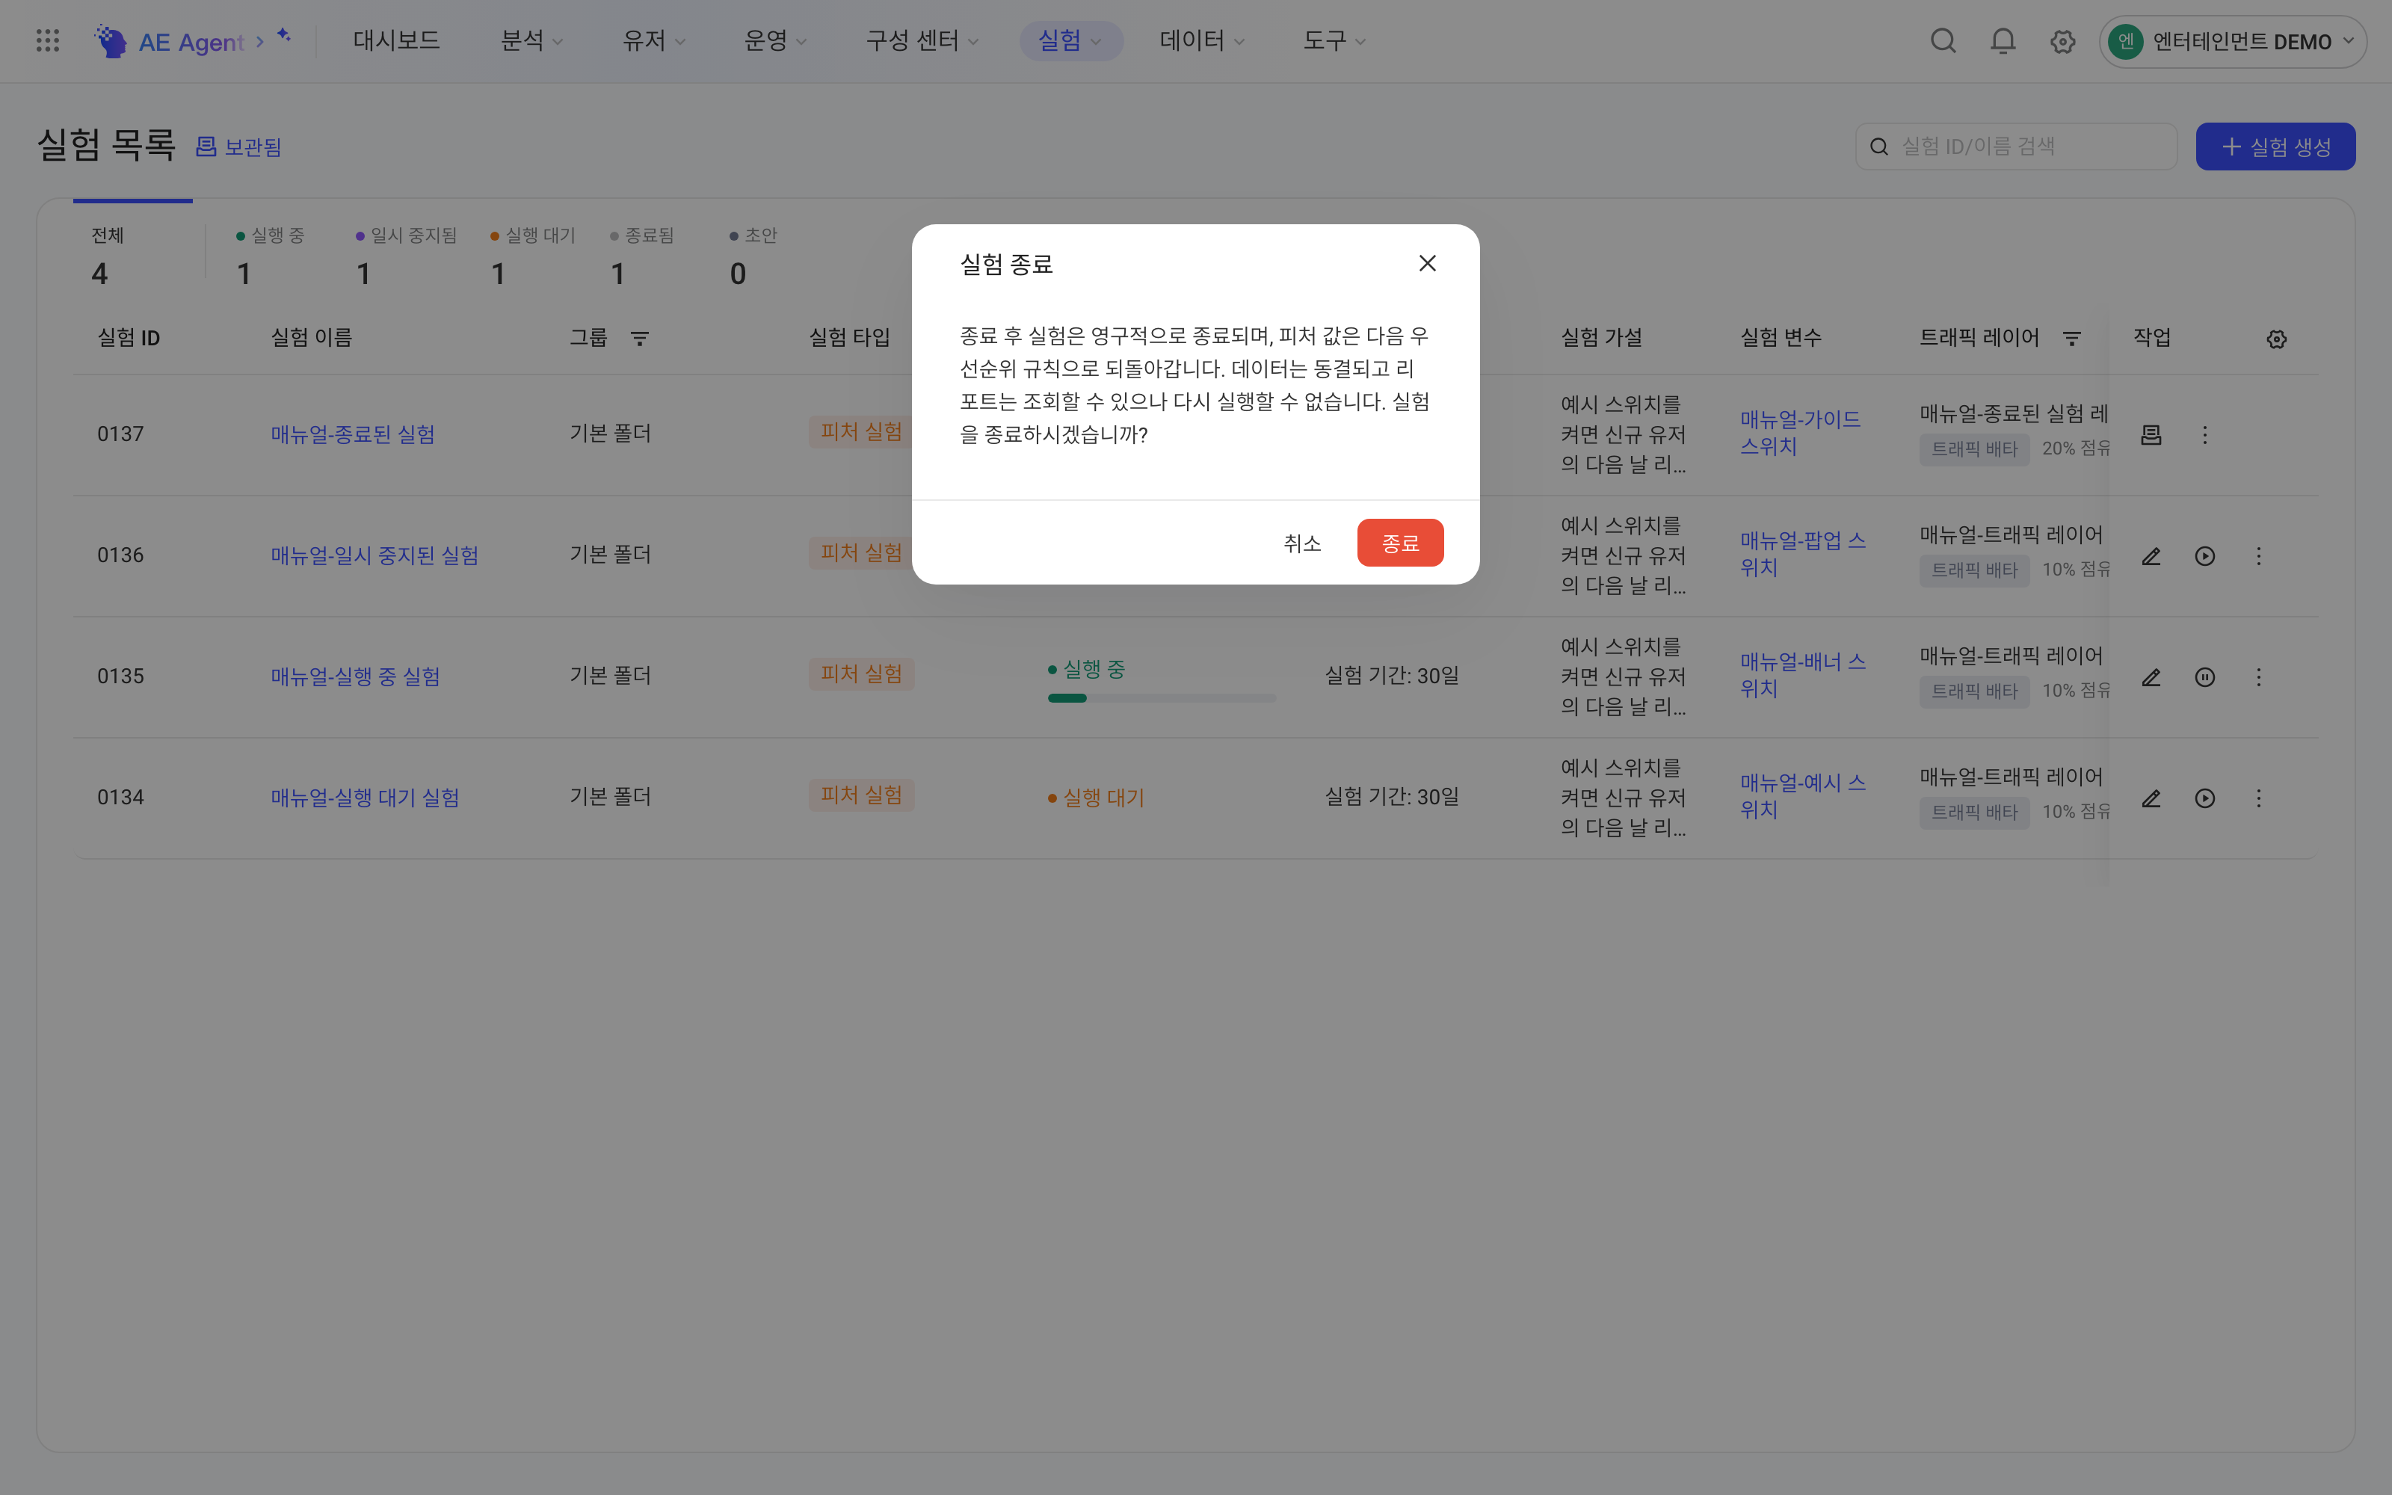This screenshot has height=1495, width=2392.
Task: Click the archive icon for experiment 0137
Action: tap(2151, 435)
